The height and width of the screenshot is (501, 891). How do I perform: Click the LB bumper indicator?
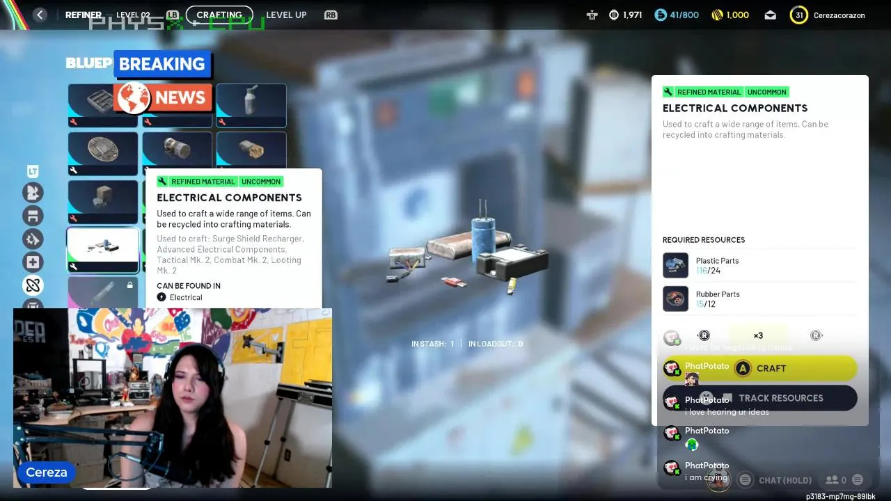172,15
